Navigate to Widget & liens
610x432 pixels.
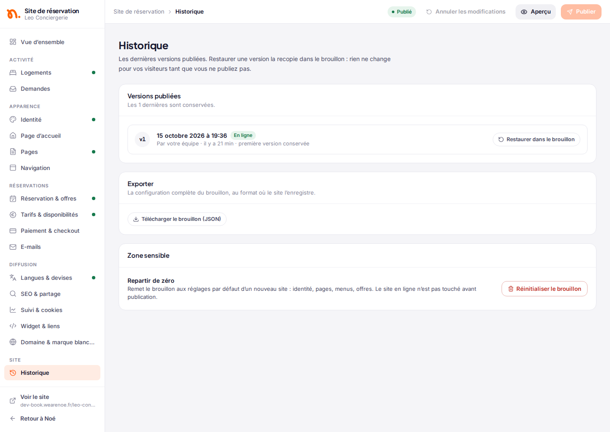pos(53,326)
